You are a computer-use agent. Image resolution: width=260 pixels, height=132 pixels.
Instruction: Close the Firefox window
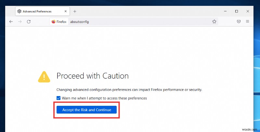pos(248,11)
